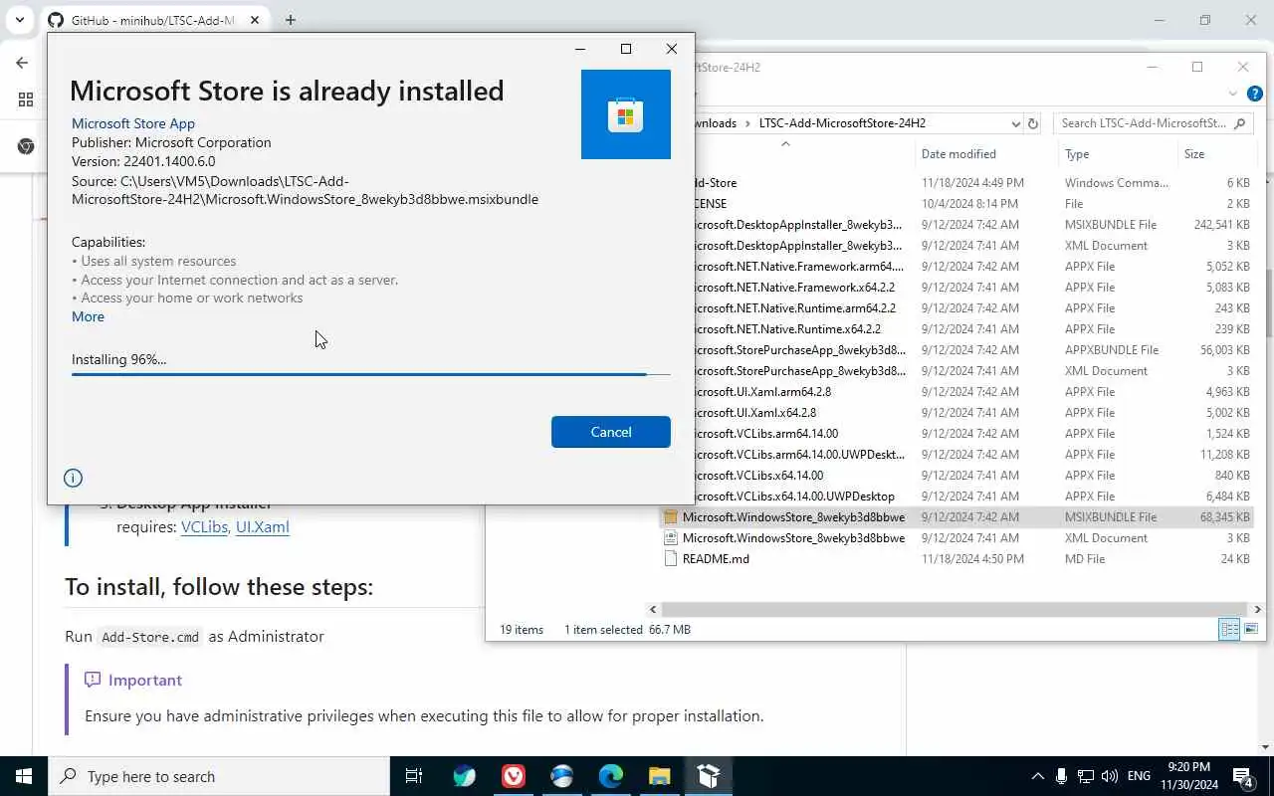This screenshot has width=1274, height=796.
Task: Click the Microsoft Store logo tile
Action: click(x=626, y=114)
